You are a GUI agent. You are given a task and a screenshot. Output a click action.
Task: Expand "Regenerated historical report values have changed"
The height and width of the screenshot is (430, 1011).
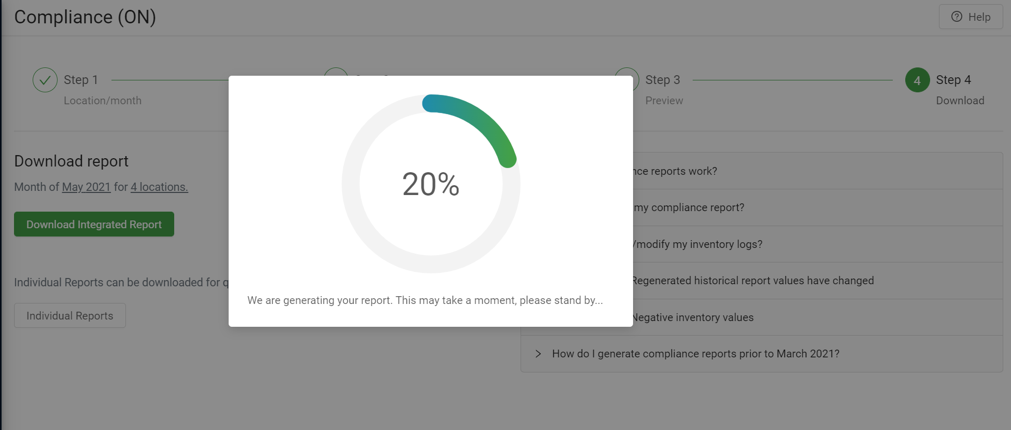click(752, 281)
